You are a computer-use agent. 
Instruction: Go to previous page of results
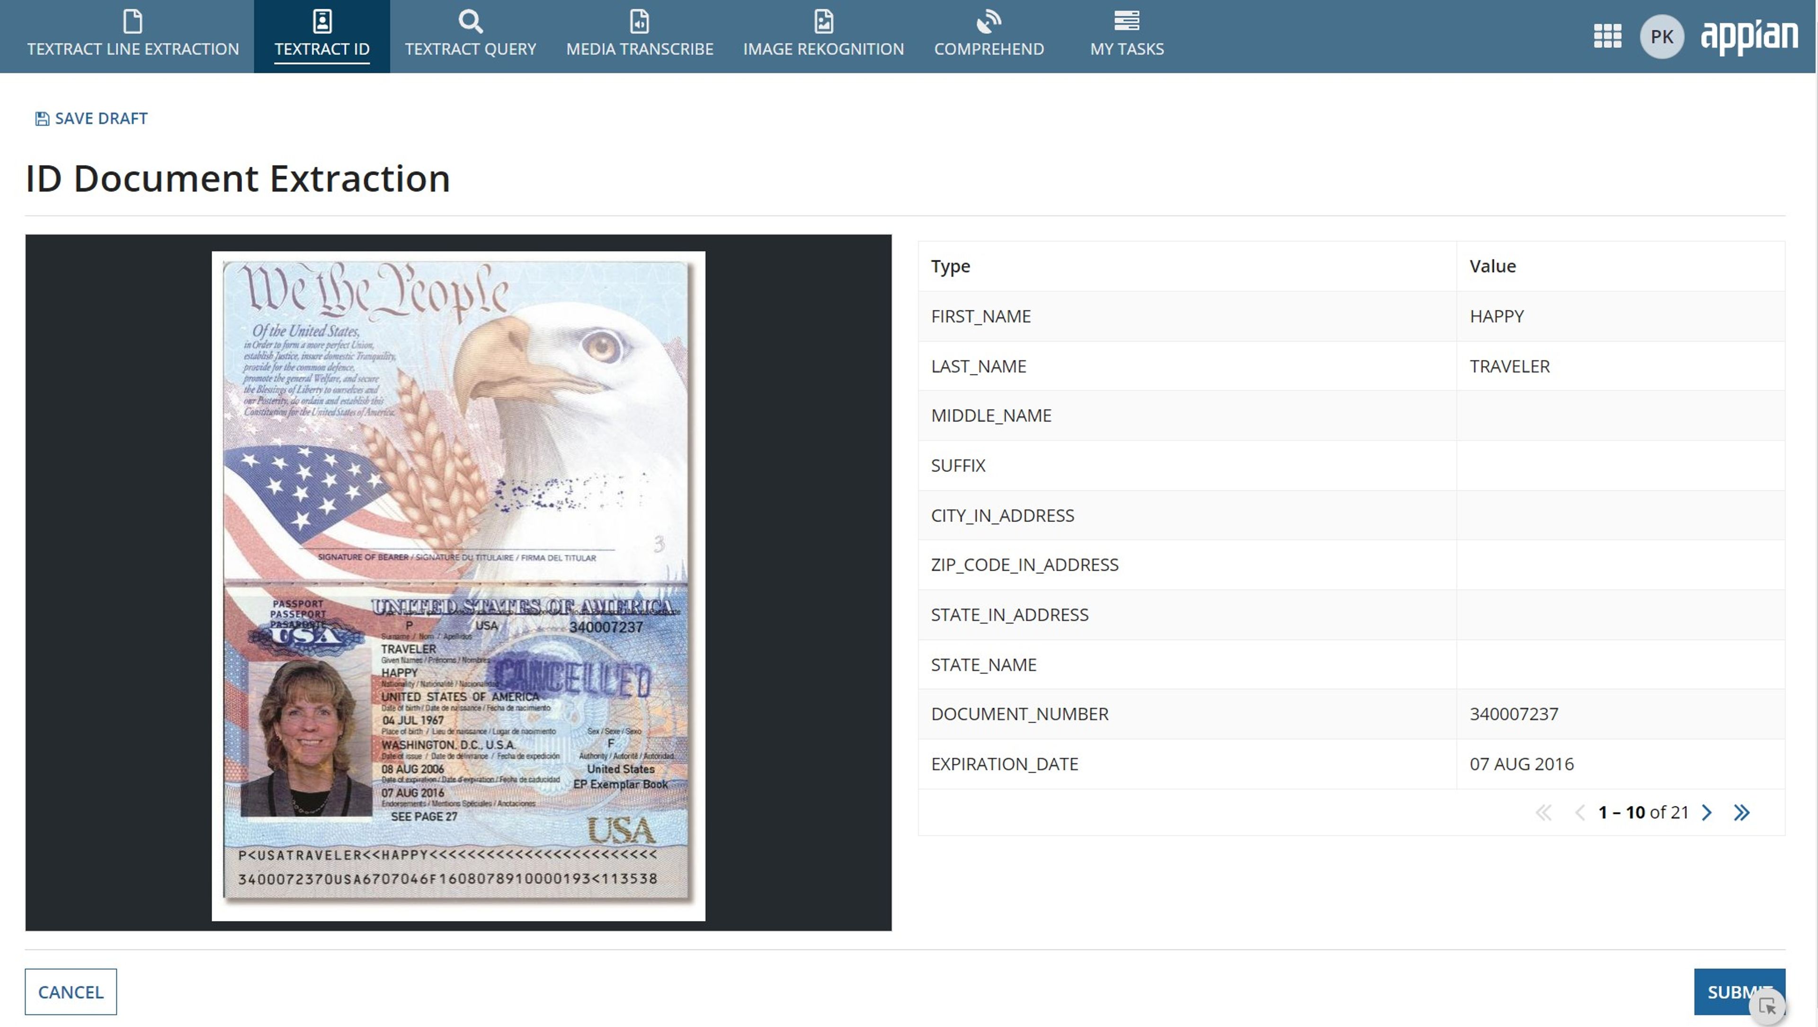1580,813
